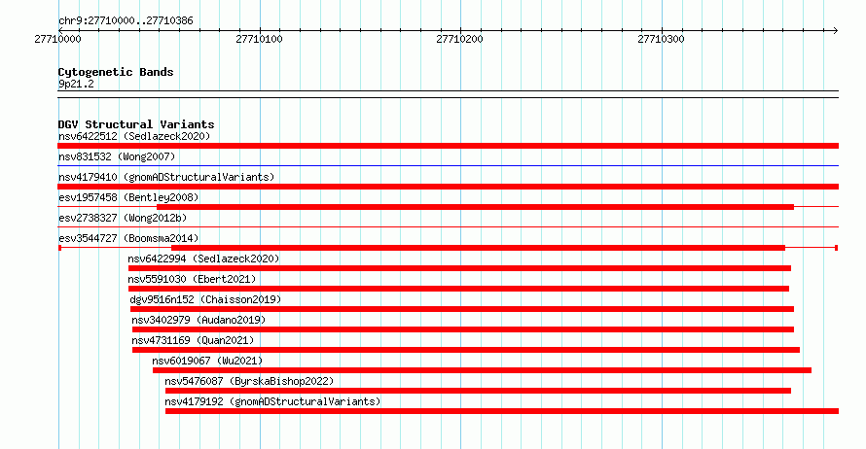Click the 9p21.2 cytogenetic band bar

(448, 94)
